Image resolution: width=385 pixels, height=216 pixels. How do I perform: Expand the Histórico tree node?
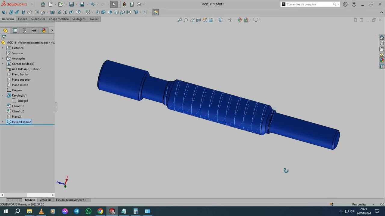click(x=3, y=48)
